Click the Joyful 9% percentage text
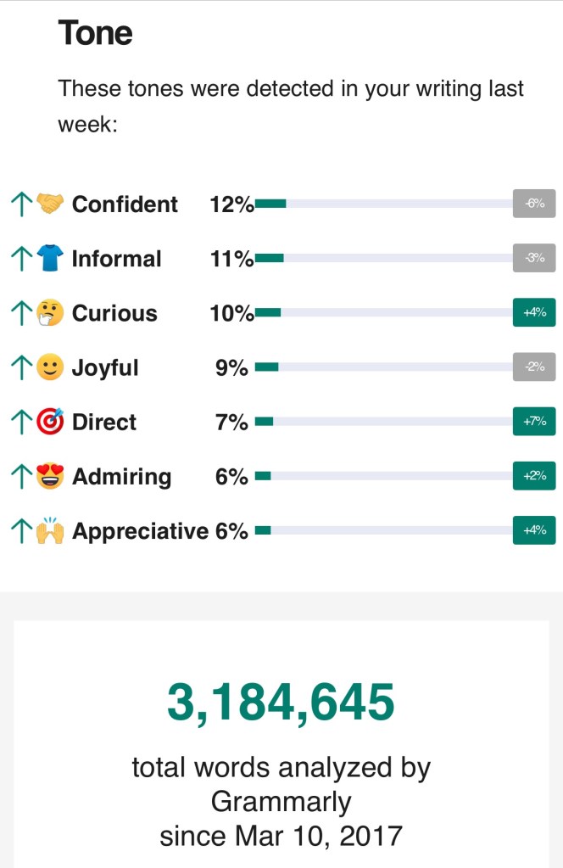The image size is (563, 868). [231, 368]
